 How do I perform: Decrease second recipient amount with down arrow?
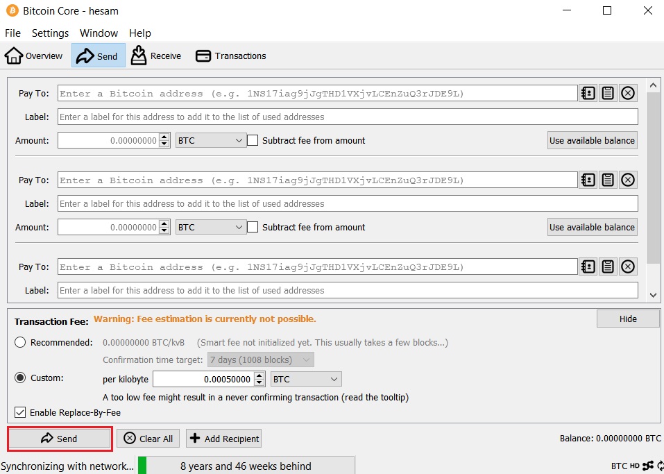pyautogui.click(x=164, y=230)
